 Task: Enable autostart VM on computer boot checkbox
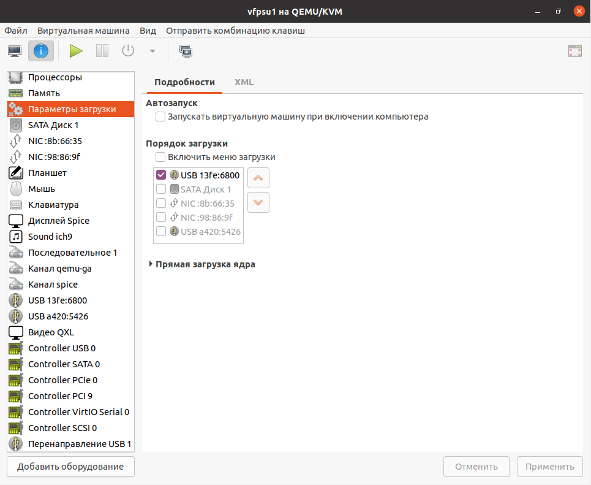click(160, 116)
